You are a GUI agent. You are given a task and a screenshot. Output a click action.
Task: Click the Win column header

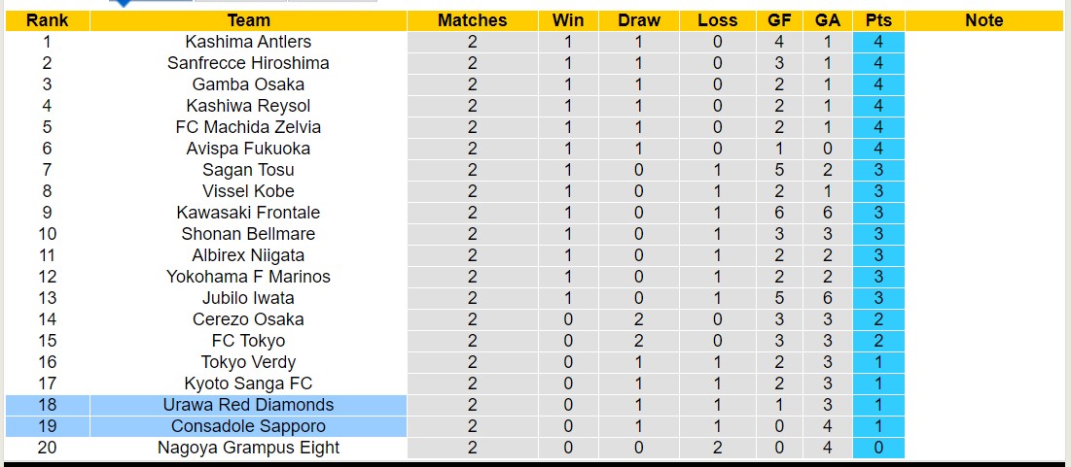tap(568, 20)
